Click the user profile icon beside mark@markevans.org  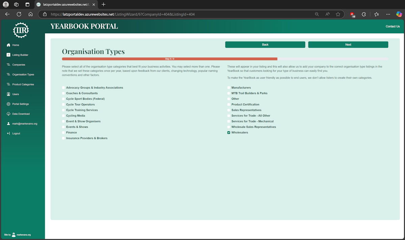click(8, 124)
